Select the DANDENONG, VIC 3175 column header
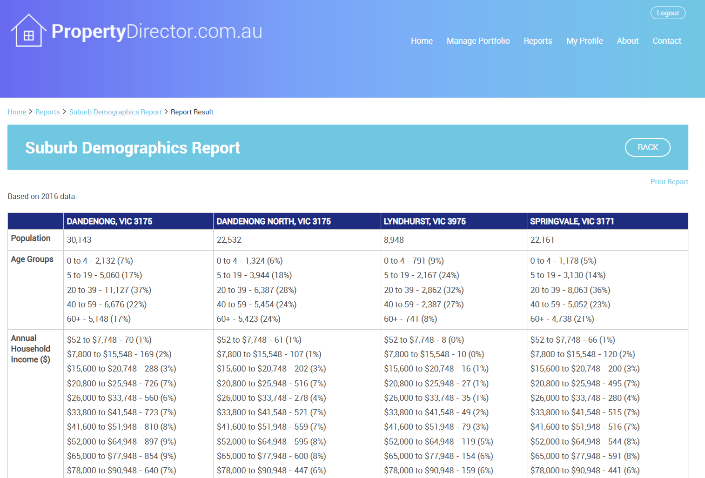Screen dimensions: 705x478 [x=109, y=221]
